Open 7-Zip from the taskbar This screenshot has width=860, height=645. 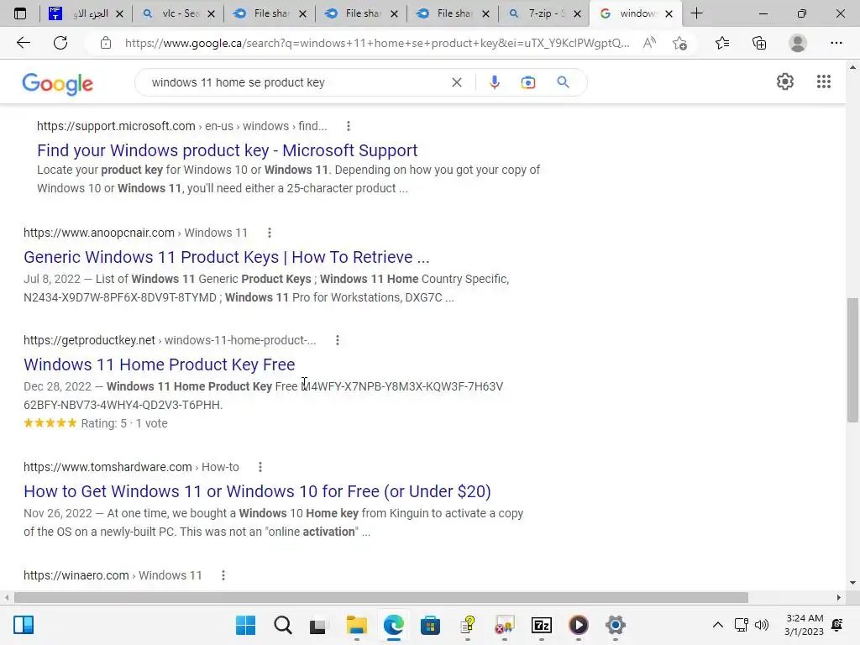[x=542, y=625]
